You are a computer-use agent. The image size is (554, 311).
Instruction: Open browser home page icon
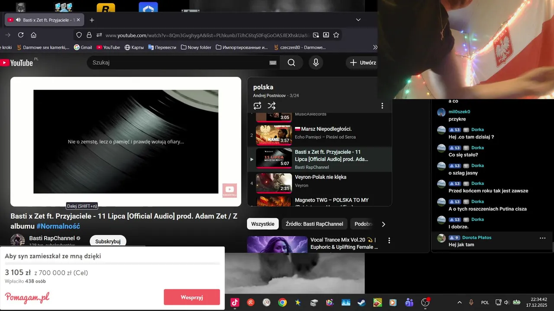(33, 35)
